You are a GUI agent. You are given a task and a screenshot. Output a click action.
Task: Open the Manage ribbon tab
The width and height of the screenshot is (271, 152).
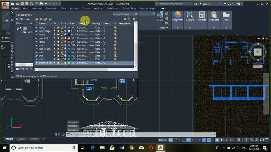75,8
